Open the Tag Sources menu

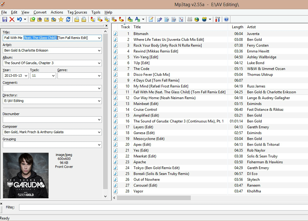[x=77, y=12]
